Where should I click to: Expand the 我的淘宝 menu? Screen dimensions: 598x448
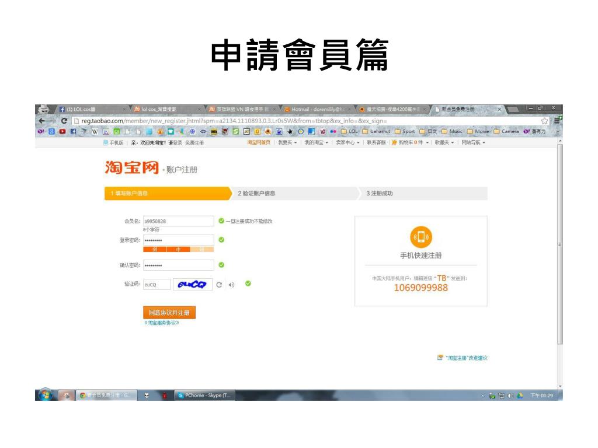pyautogui.click(x=316, y=142)
